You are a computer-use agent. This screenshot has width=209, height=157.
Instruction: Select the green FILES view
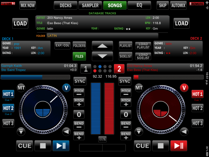pyautogui.click(x=79, y=56)
